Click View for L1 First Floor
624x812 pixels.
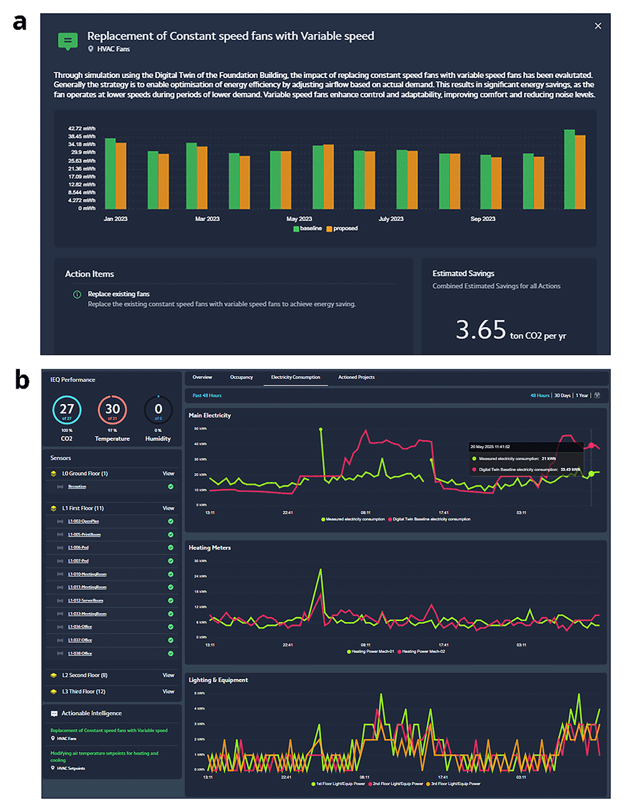point(168,508)
